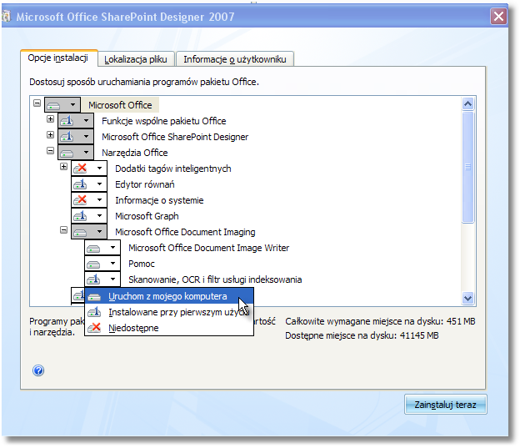
Task: Expand Dodatki tagów inteligentnych node
Action: click(63, 167)
